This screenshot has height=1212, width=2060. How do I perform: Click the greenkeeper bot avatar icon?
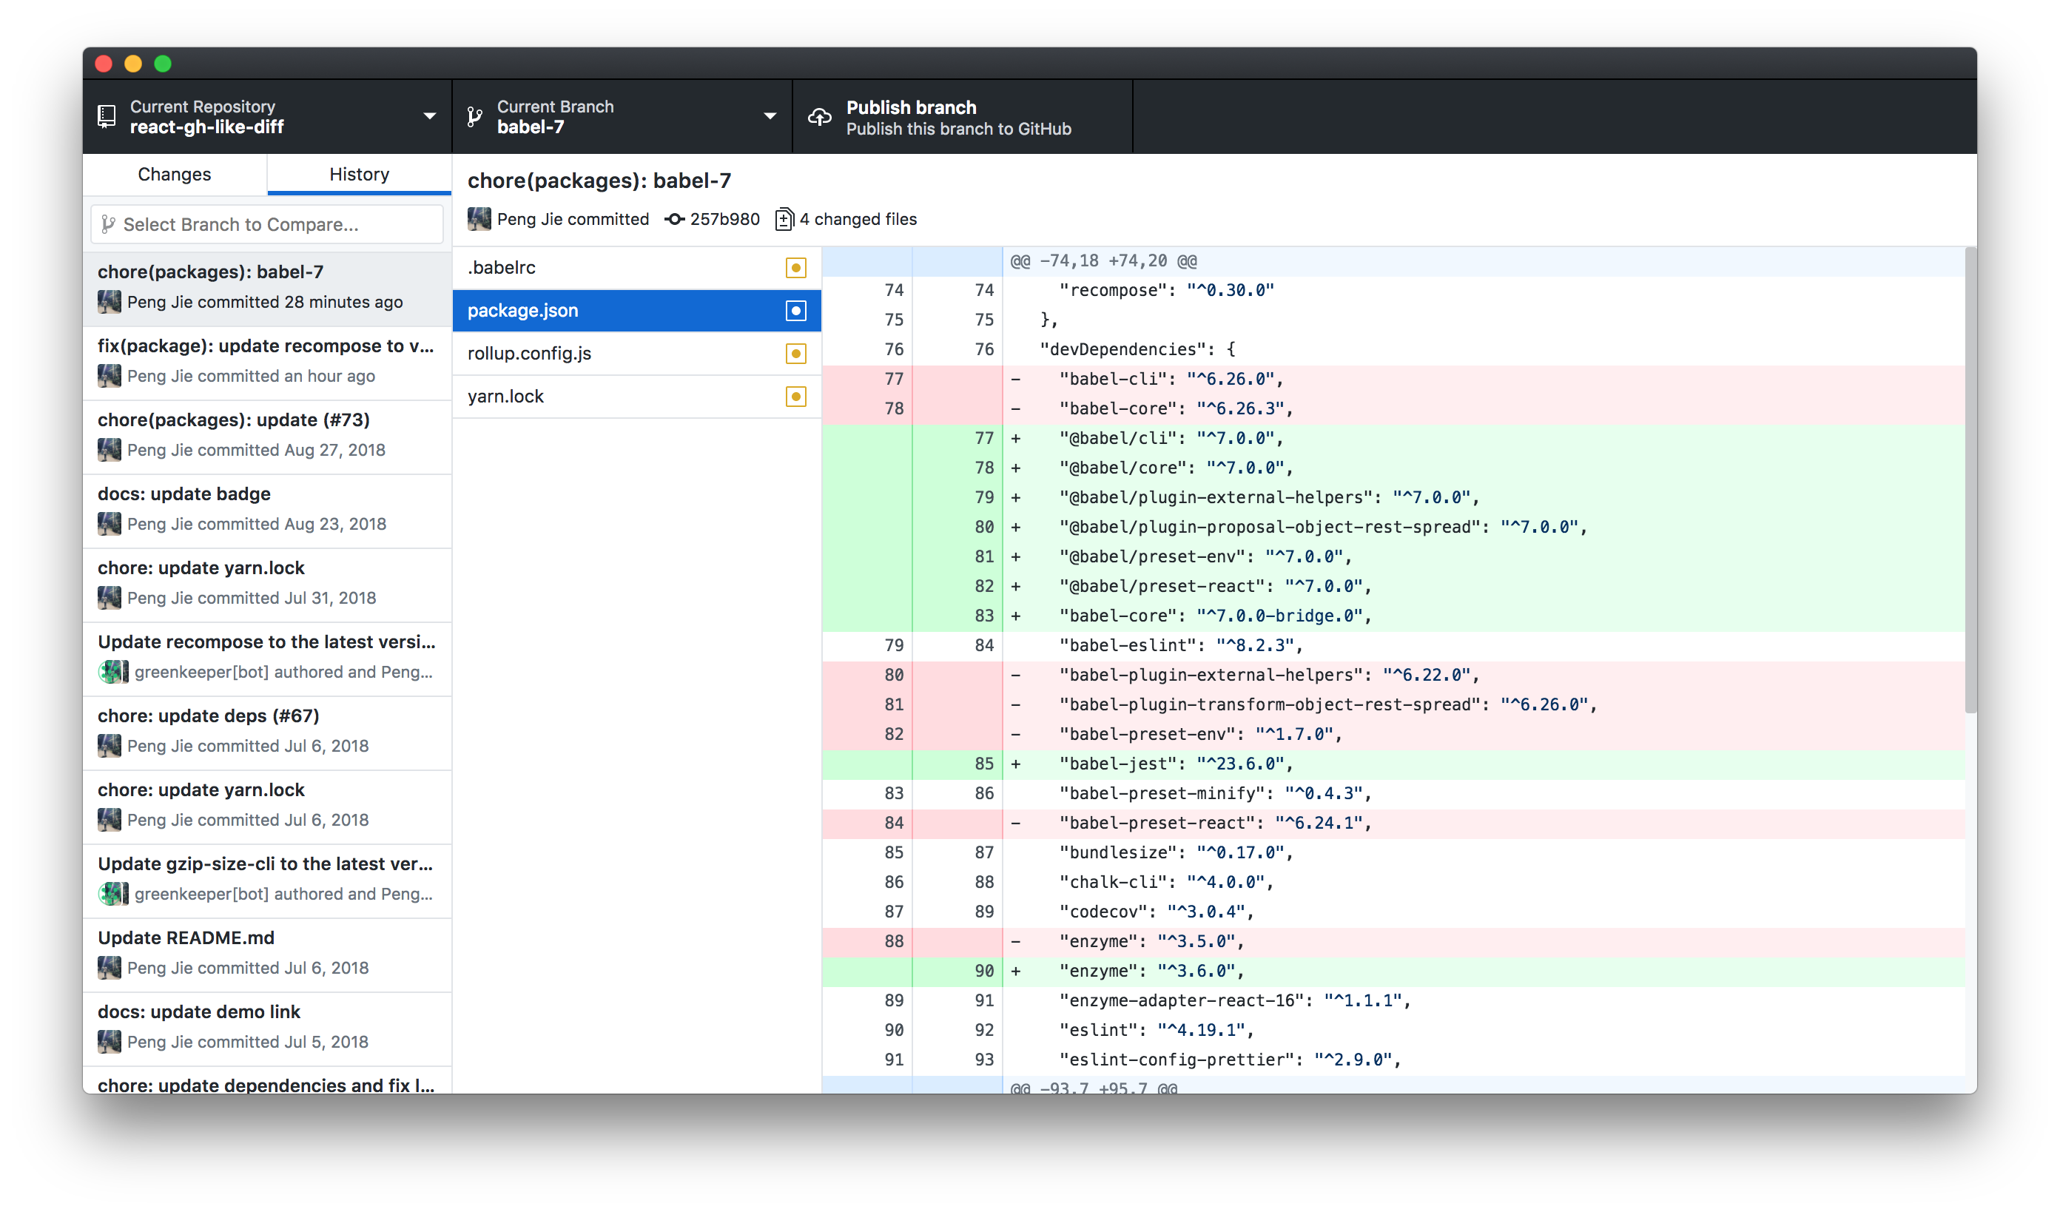tap(108, 671)
